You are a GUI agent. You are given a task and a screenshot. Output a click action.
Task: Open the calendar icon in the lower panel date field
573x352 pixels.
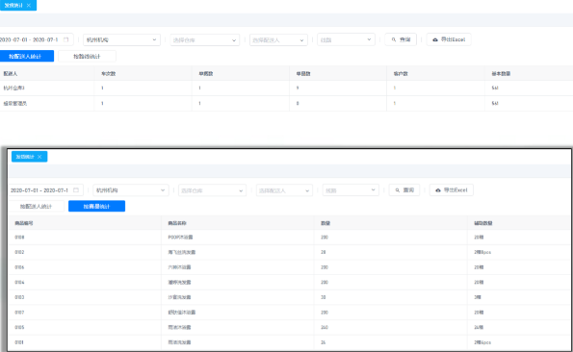(76, 190)
